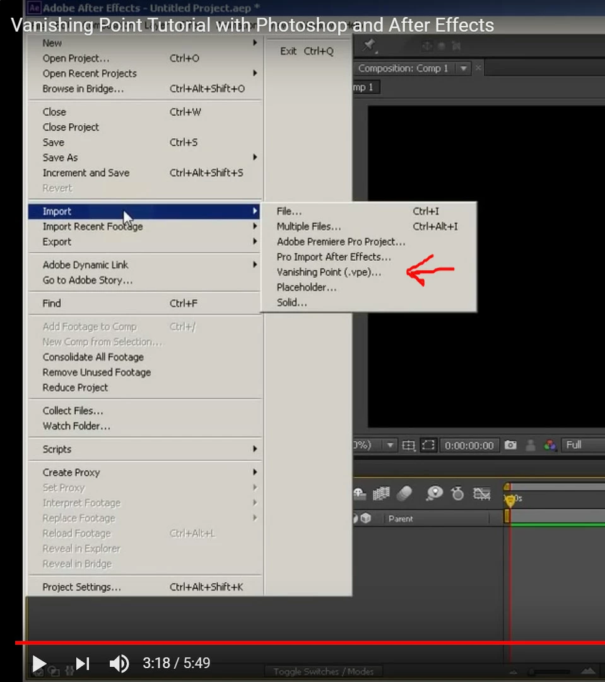Click Toggle Switches / Modes button
Screen dimensions: 605x682
[324, 671]
